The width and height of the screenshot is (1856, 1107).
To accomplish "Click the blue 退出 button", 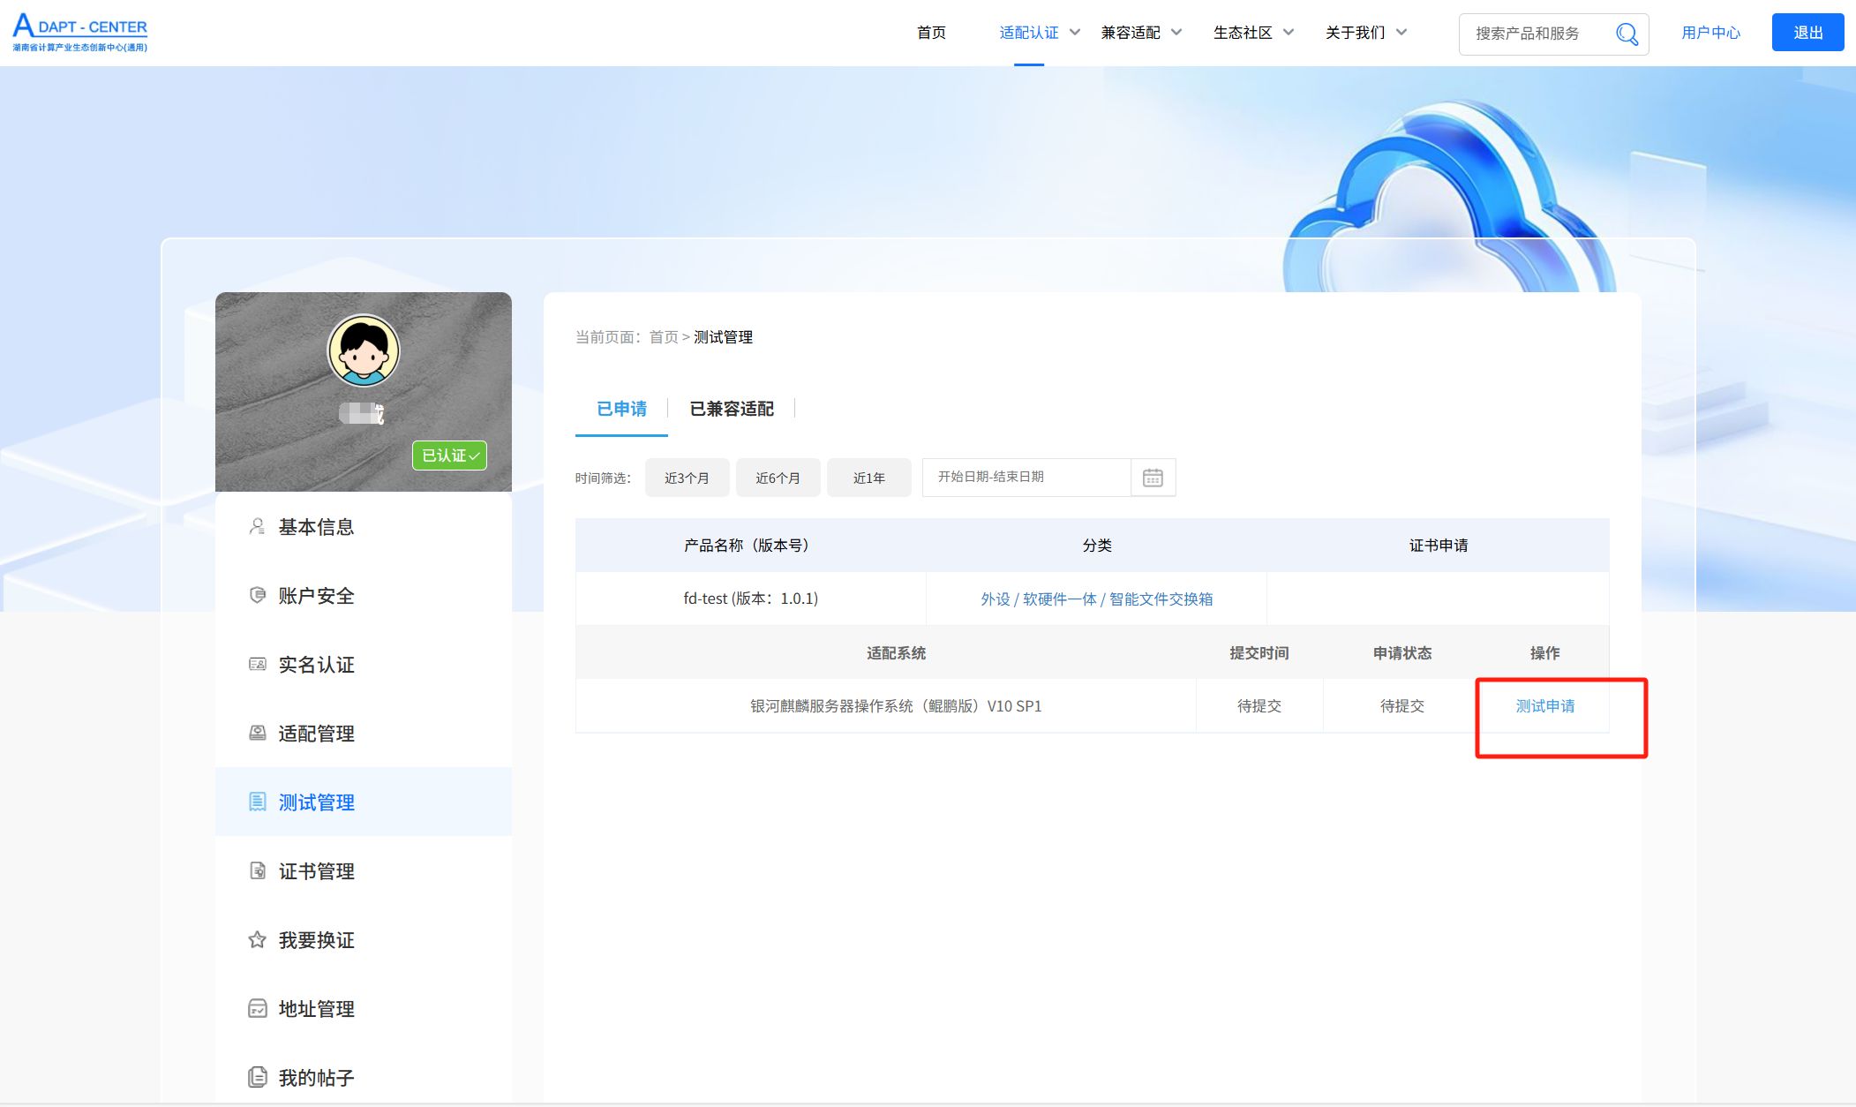I will 1807,33.
